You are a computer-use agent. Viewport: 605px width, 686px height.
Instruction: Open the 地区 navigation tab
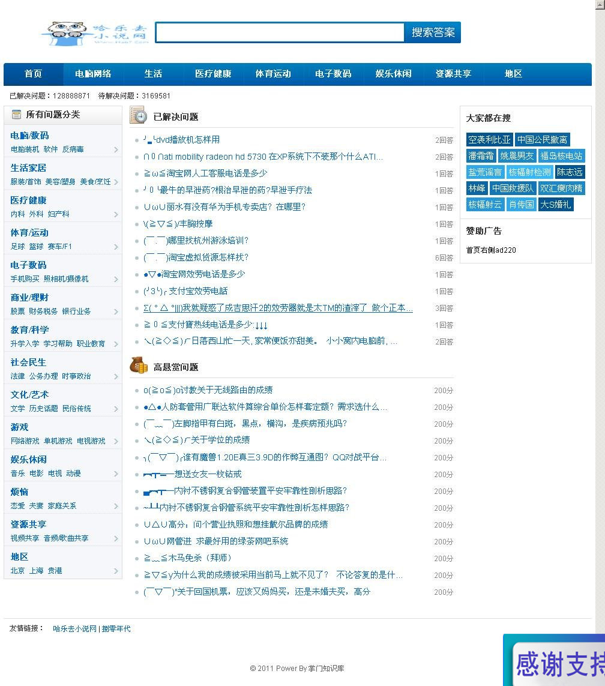(x=513, y=74)
